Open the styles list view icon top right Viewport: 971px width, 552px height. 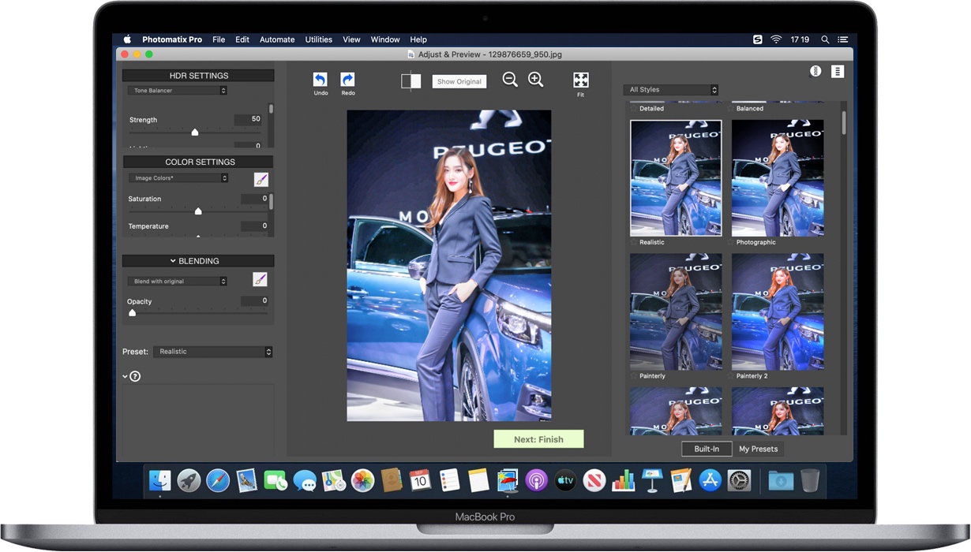click(837, 71)
